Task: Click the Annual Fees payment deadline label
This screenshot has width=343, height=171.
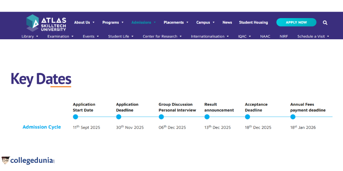Action: [308, 107]
